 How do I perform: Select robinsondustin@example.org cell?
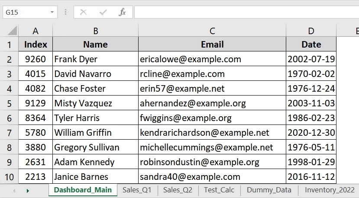pyautogui.click(x=212, y=162)
